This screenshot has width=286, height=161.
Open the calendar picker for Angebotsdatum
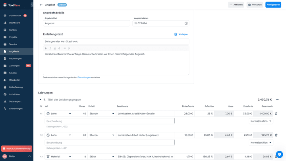tap(186, 23)
